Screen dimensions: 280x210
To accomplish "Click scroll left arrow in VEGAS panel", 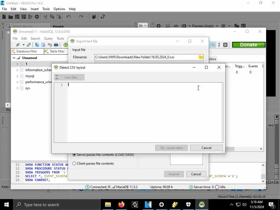I will click(x=8, y=105).
